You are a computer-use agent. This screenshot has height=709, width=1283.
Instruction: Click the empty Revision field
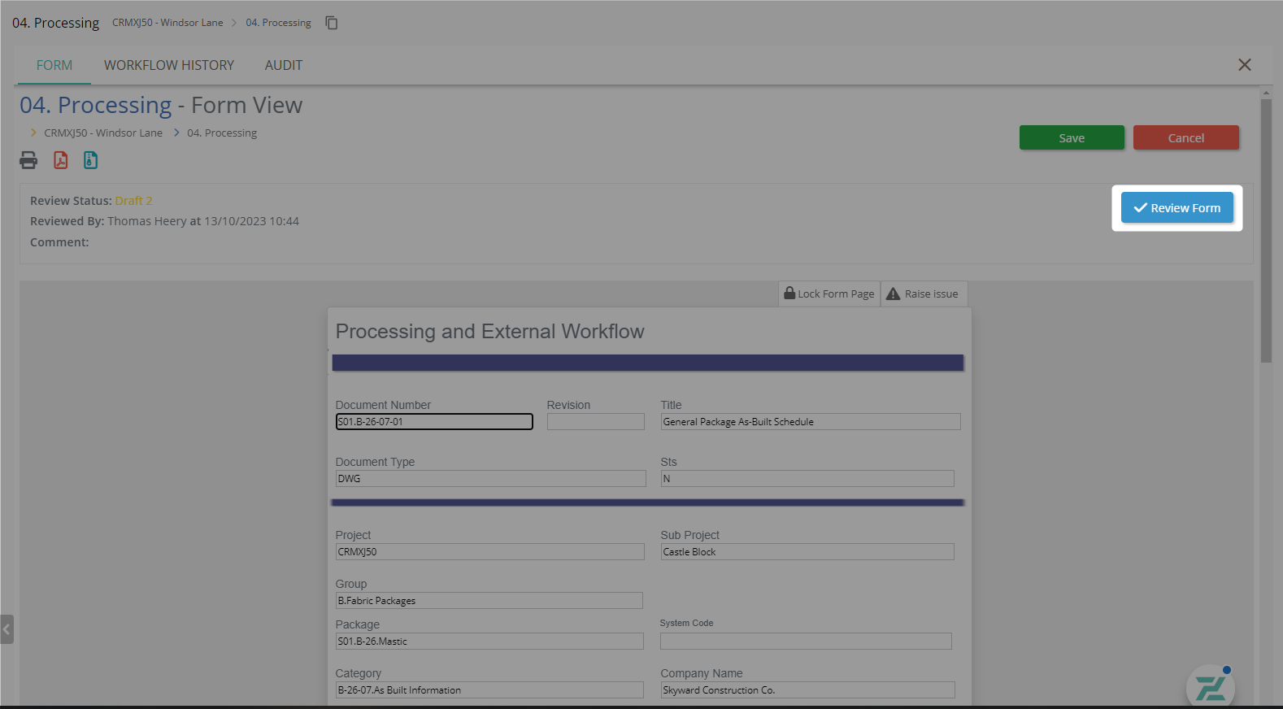tap(596, 422)
